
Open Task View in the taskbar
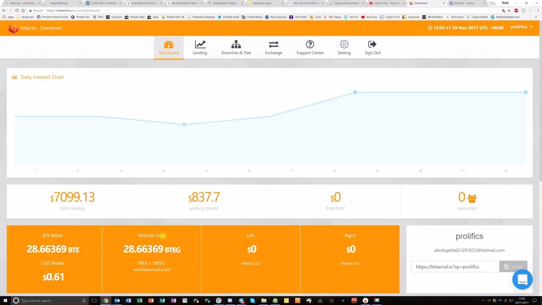94,300
